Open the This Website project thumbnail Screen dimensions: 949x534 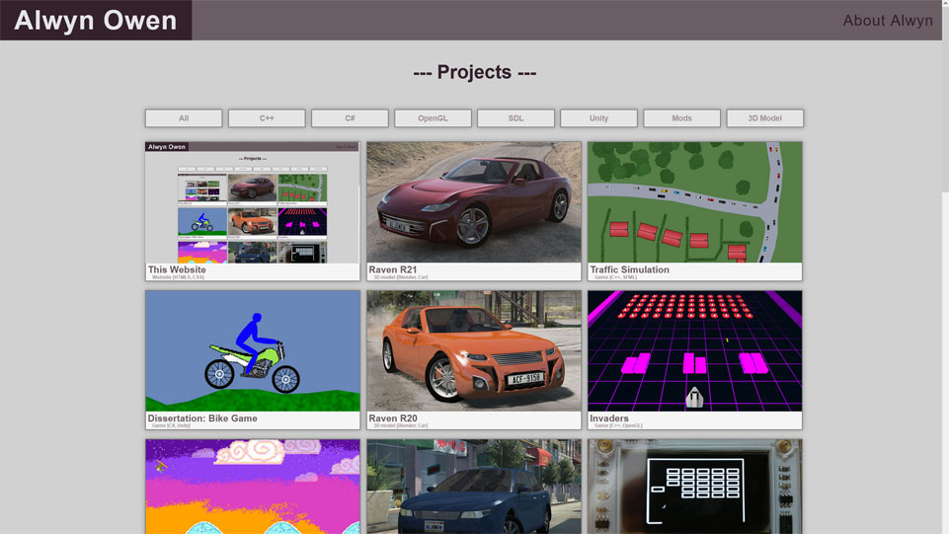[253, 202]
